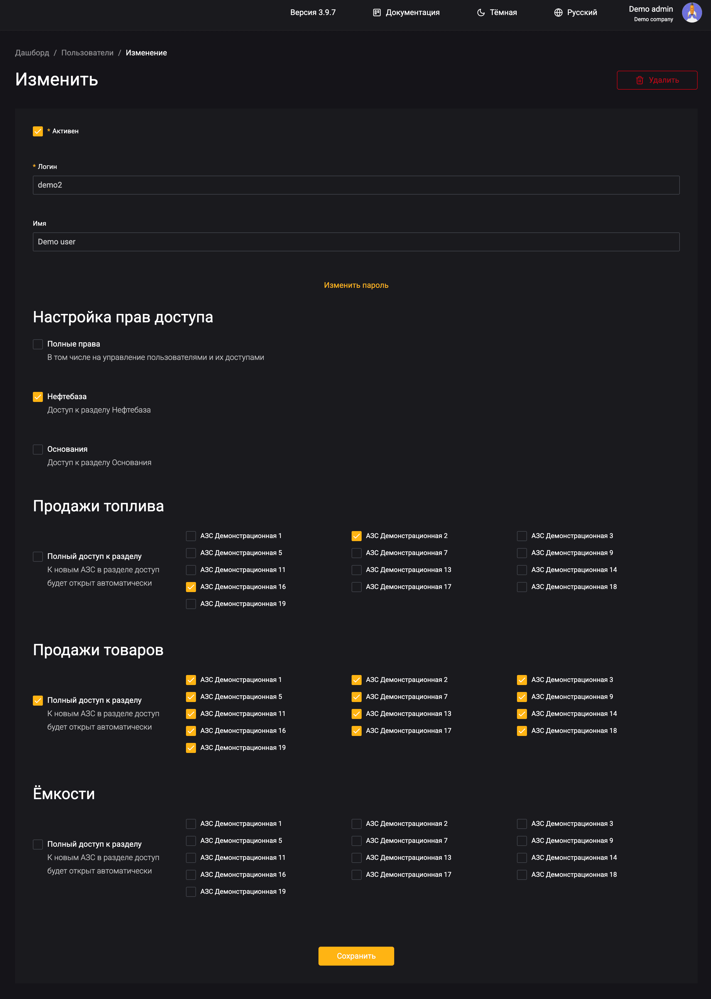Viewport: 711px width, 999px height.
Task: Open the Пользователи breadcrumb section
Action: (88, 53)
